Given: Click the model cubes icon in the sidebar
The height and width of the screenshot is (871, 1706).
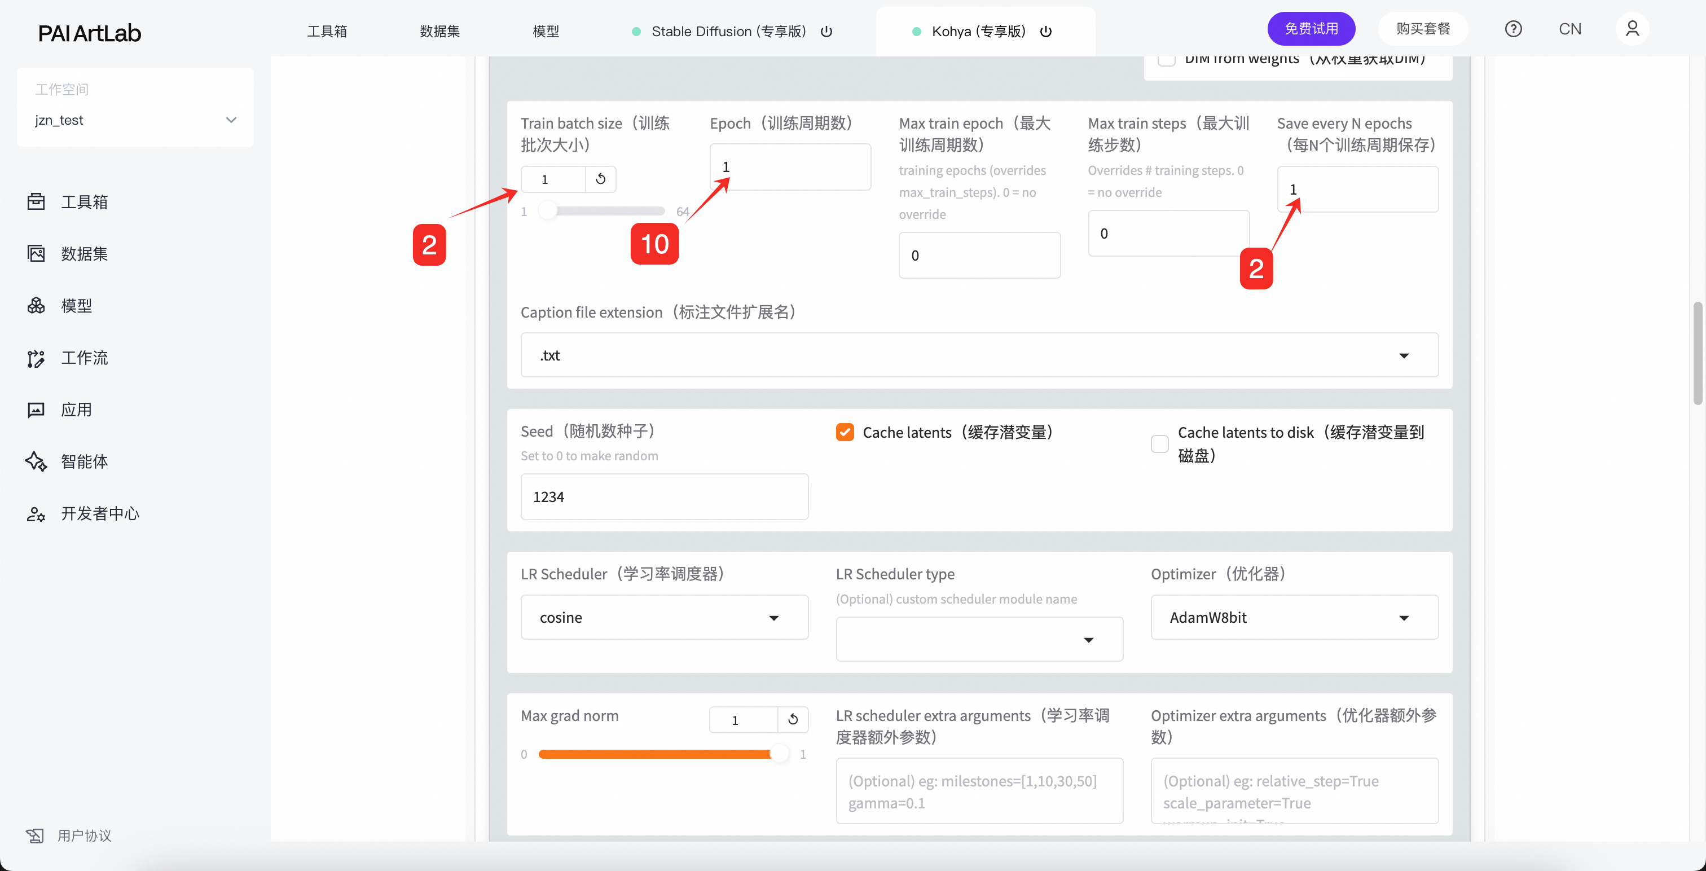Looking at the screenshot, I should [36, 305].
